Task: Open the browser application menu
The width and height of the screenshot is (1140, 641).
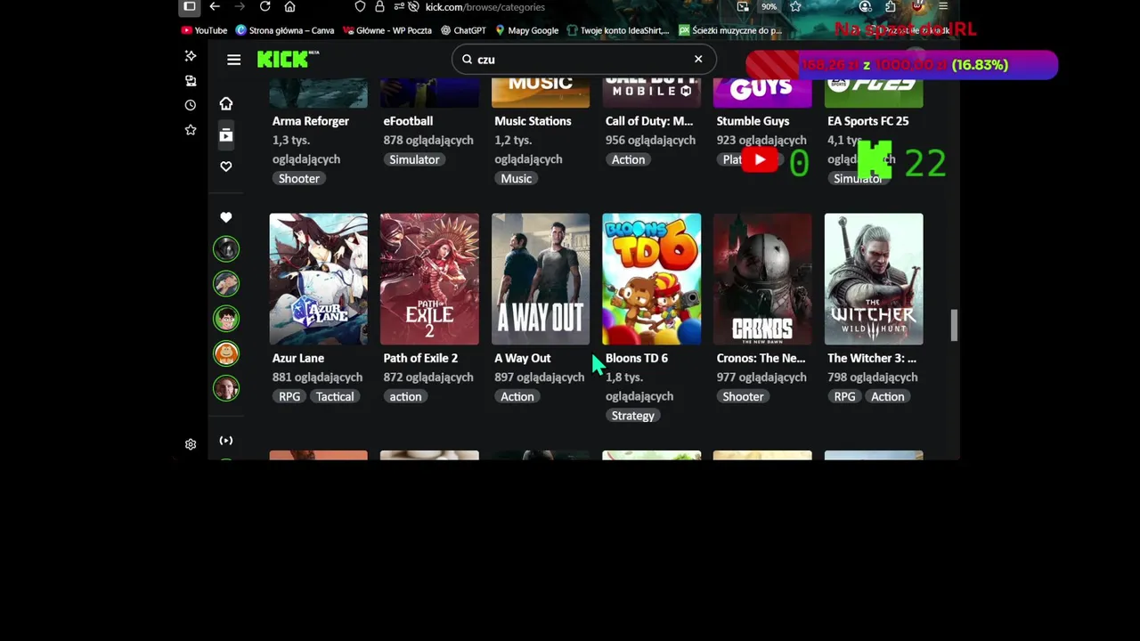Action: point(943,6)
